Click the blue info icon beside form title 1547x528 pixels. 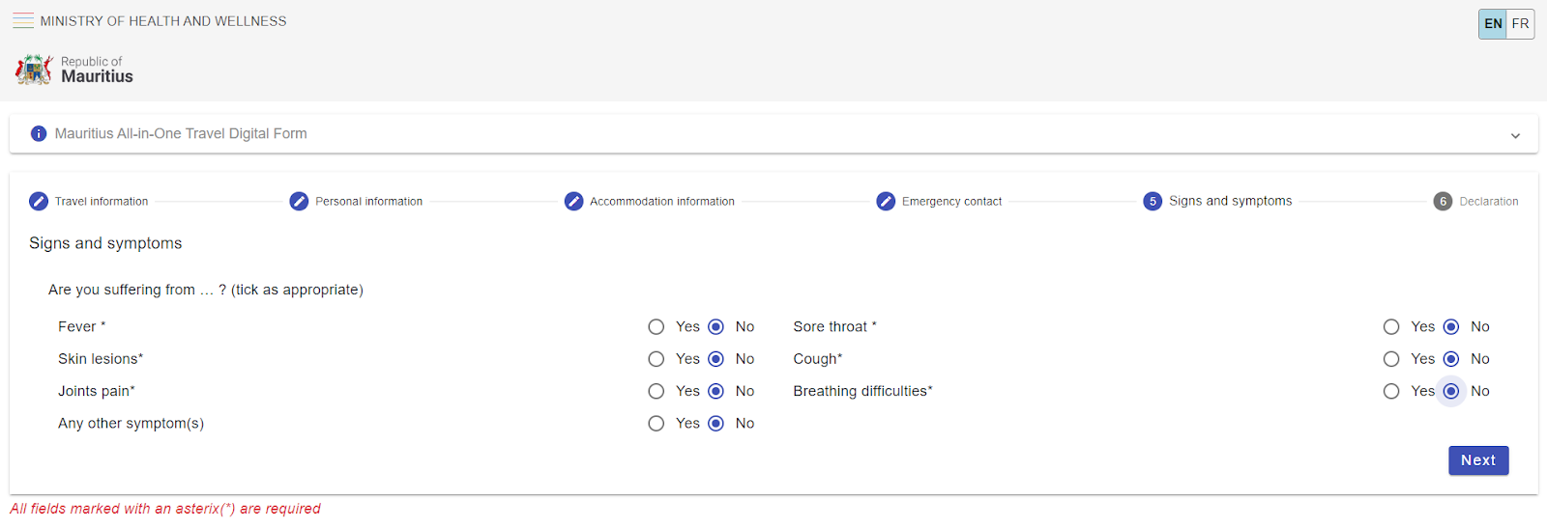[x=39, y=133]
